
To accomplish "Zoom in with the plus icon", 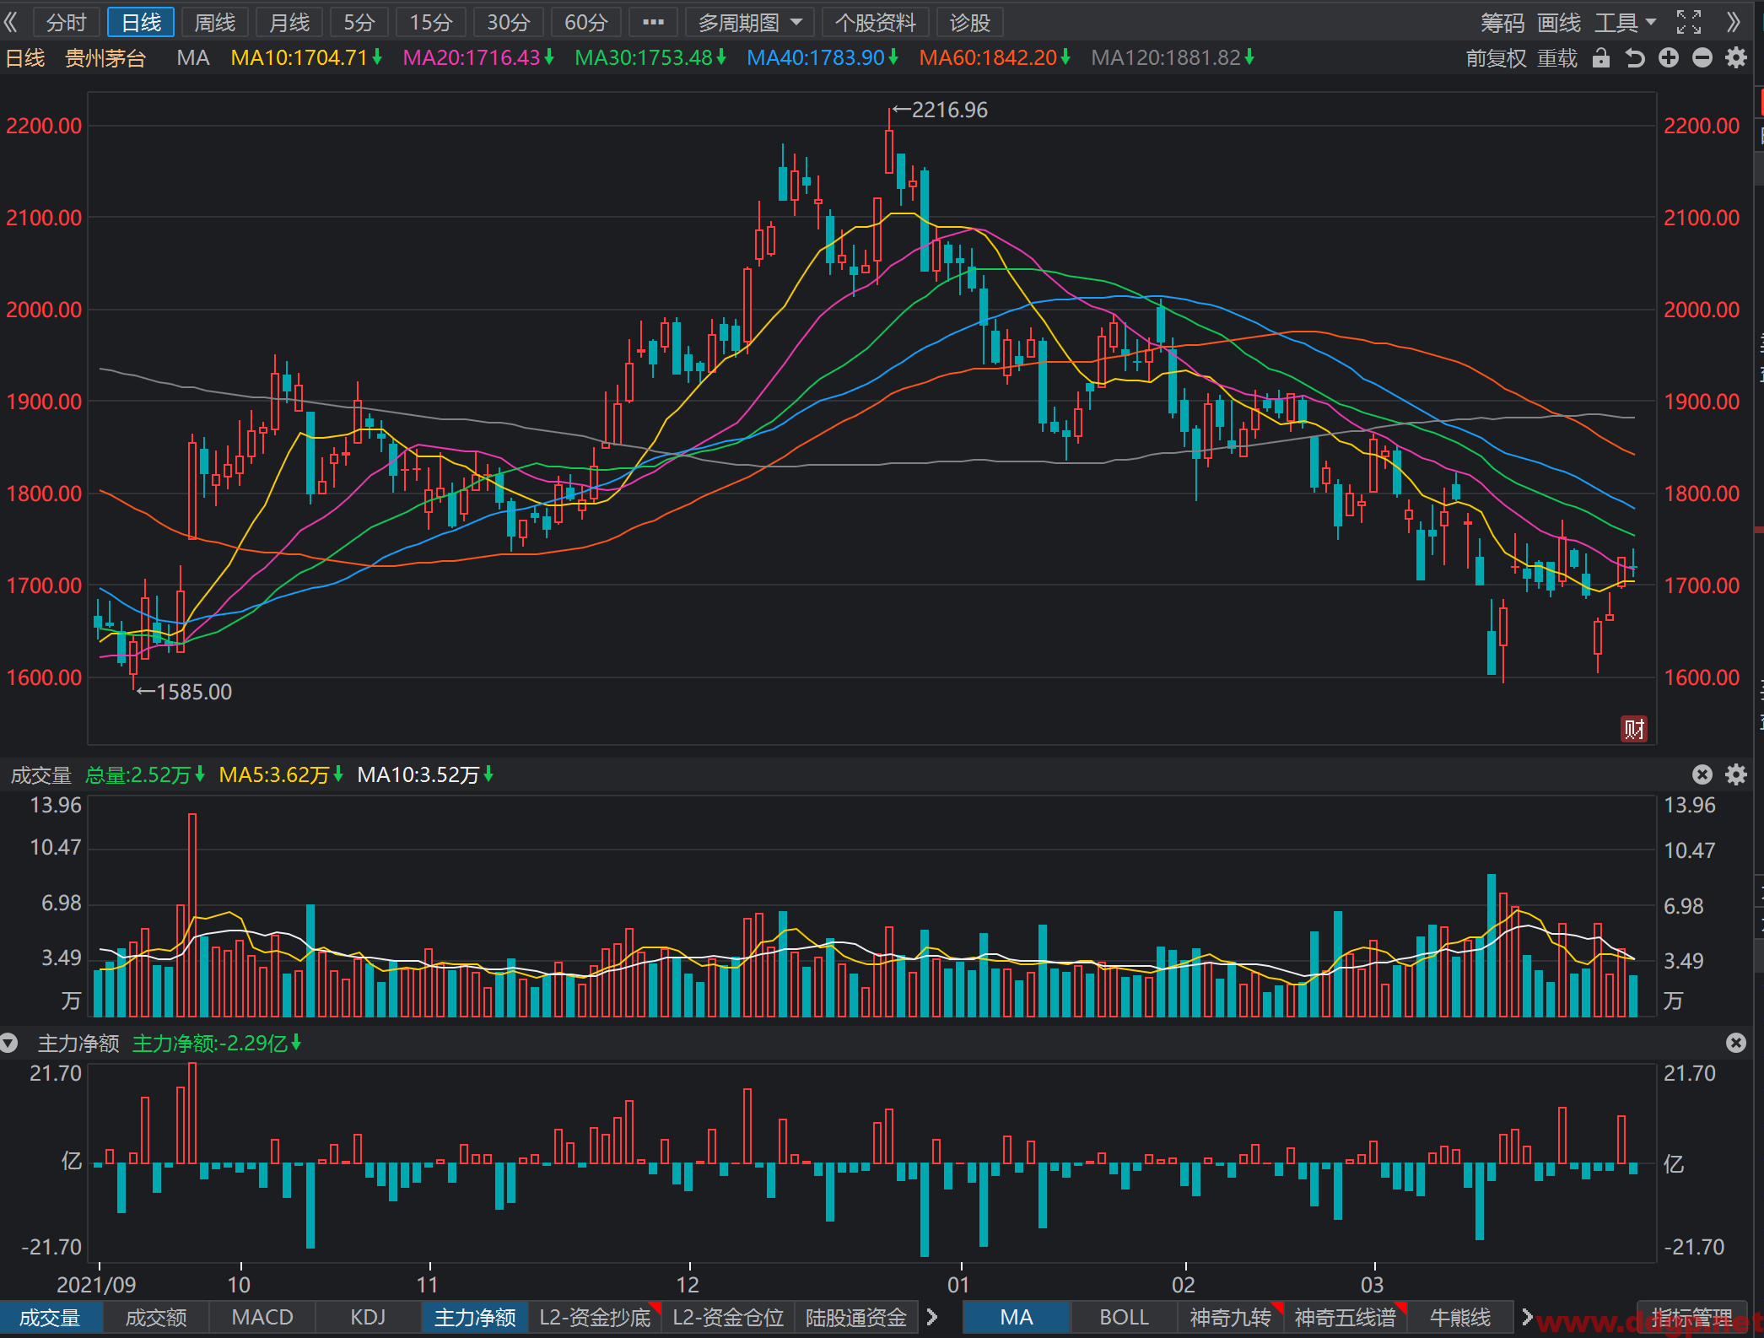I will pos(1669,58).
